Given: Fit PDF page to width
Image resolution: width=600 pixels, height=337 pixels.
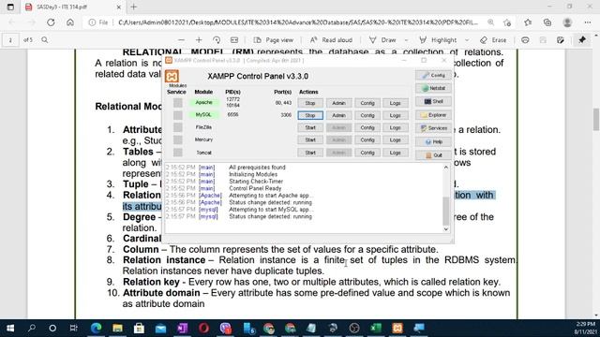Looking at the screenshot, I should [234, 39].
